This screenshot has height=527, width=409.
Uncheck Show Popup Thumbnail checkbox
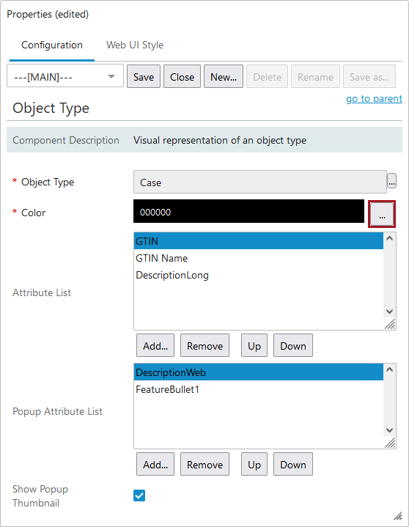(x=139, y=495)
